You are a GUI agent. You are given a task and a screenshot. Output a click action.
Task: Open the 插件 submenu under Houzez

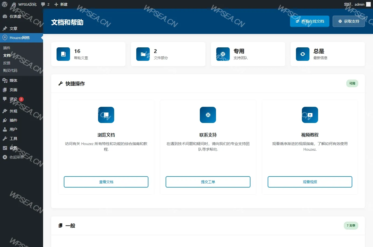[x=7, y=48]
